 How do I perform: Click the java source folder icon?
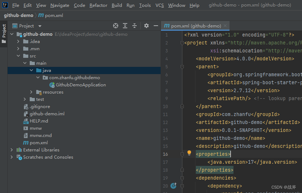(x=39, y=70)
